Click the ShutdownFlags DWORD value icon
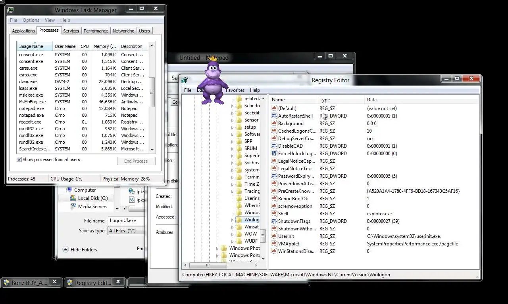This screenshot has width=508, height=304. click(x=274, y=221)
